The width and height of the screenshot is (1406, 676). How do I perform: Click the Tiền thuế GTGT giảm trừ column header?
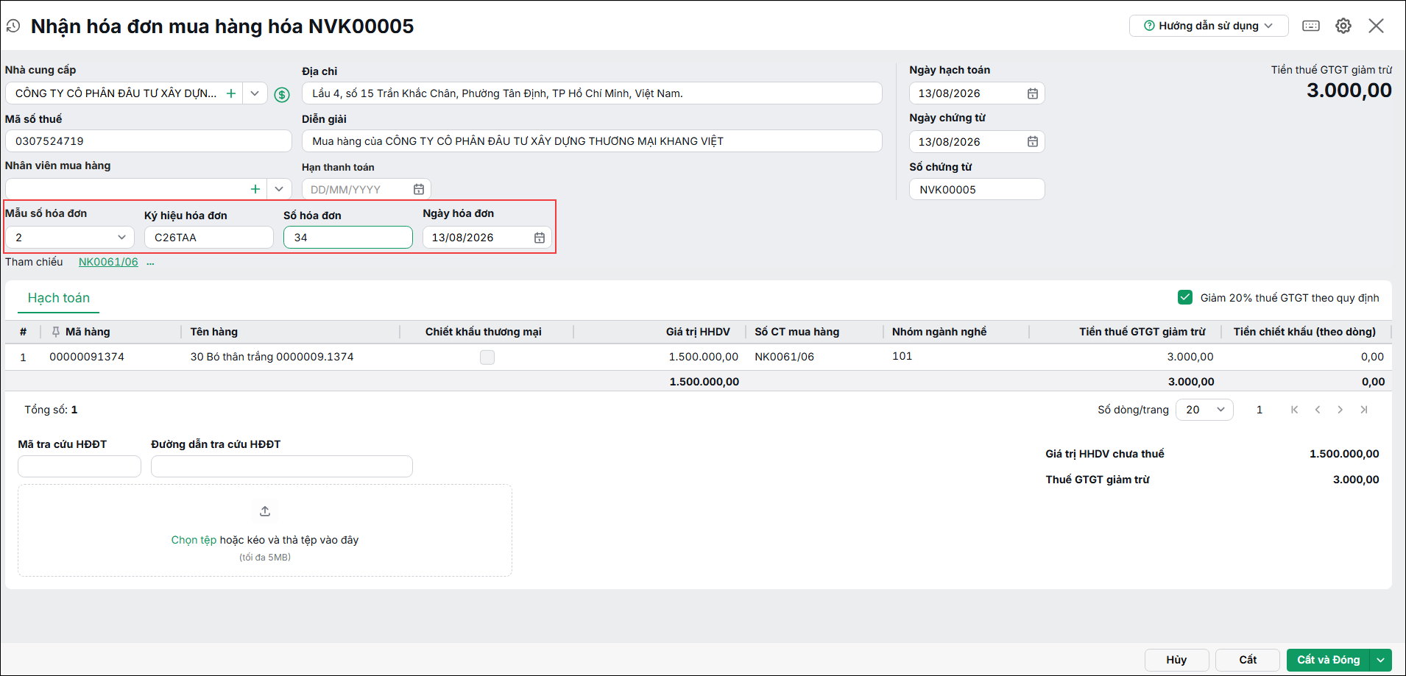(1142, 332)
